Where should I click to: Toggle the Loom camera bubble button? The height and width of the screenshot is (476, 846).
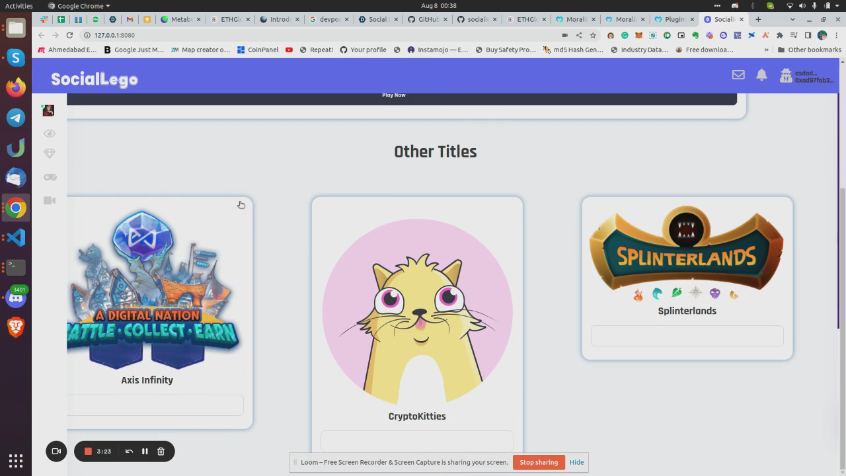pyautogui.click(x=56, y=451)
